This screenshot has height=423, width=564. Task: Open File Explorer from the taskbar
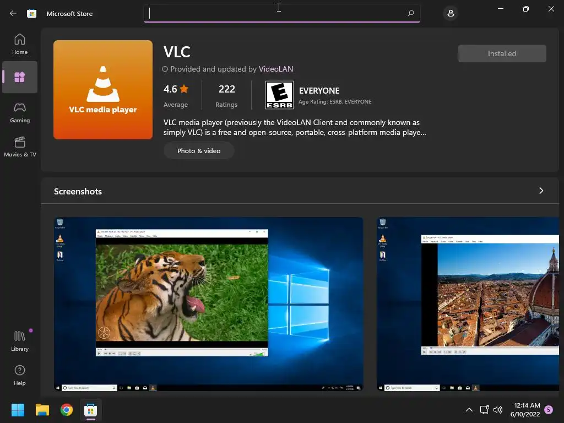point(42,410)
